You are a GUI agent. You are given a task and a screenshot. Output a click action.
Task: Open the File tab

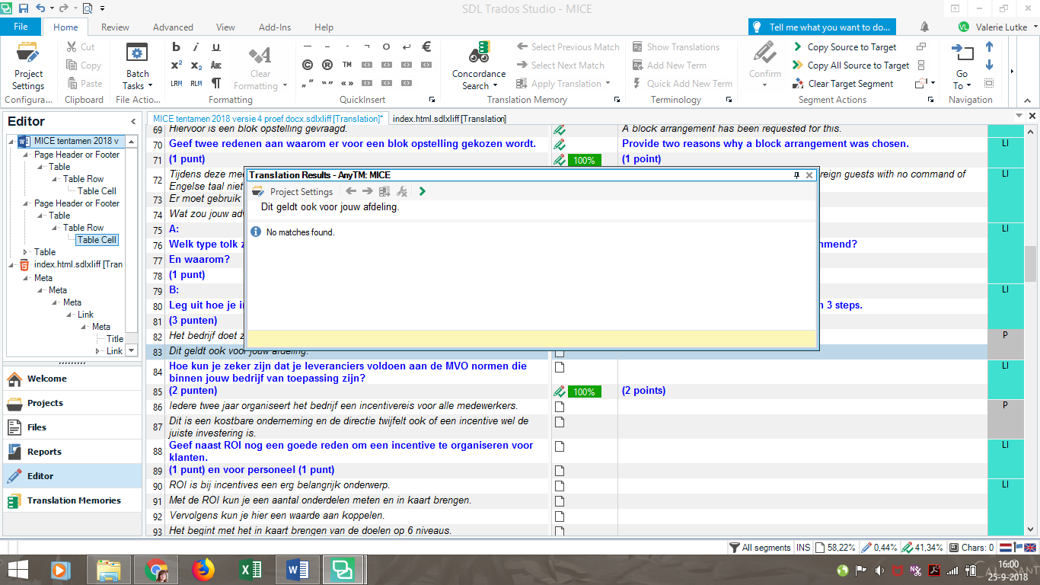point(21,27)
